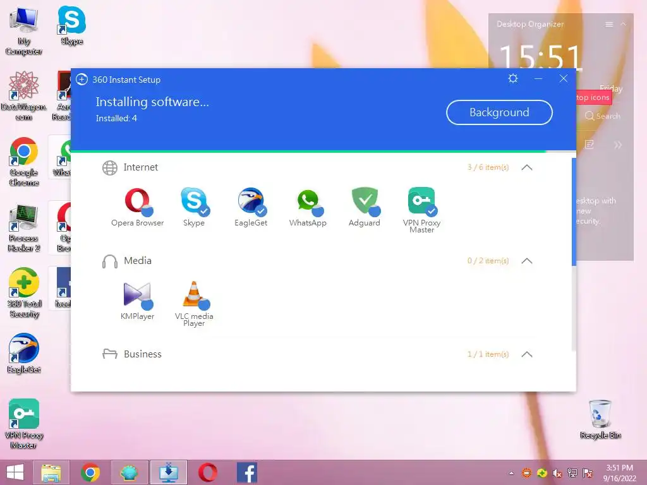Image resolution: width=647 pixels, height=485 pixels.
Task: Click the Action Center flag tray icon
Action: [588, 473]
